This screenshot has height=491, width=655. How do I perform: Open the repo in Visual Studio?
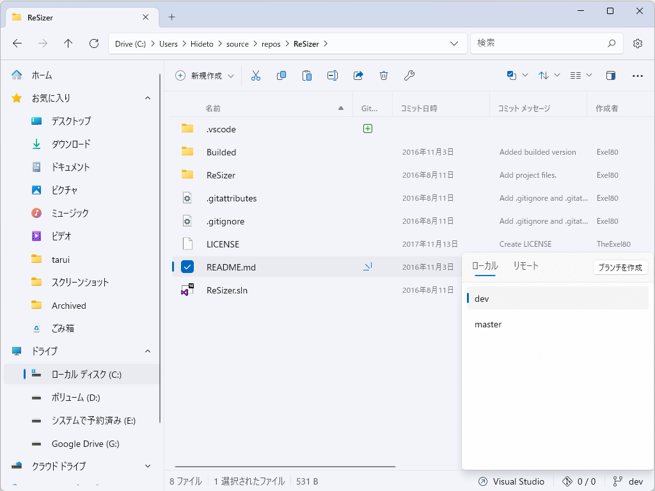(x=512, y=481)
